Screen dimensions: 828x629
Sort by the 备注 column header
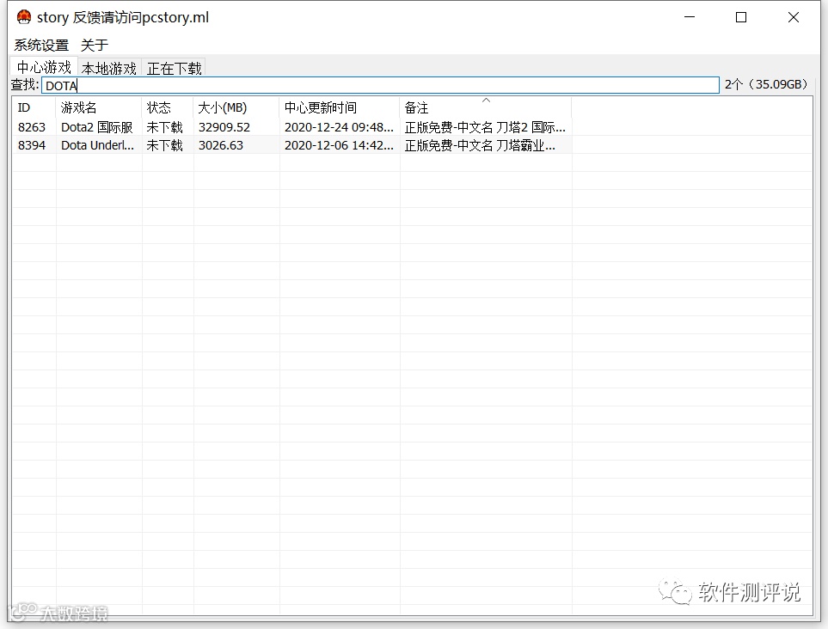[486, 107]
